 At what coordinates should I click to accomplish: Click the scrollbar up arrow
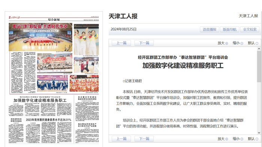tap(259, 49)
